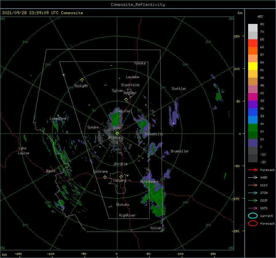The height and width of the screenshot is (258, 276).
Task: Click the Strathmore town label
Action: point(149,181)
